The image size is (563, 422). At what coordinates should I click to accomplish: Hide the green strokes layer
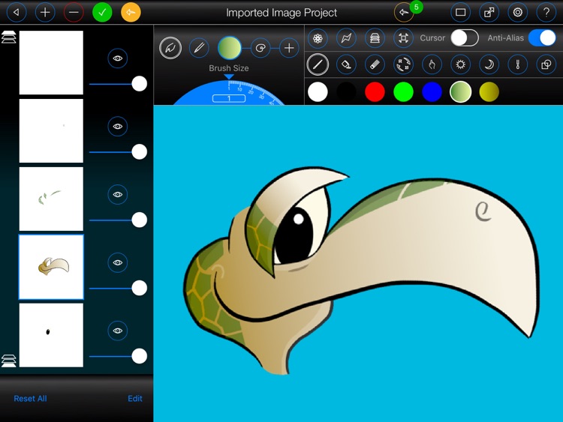tap(118, 194)
